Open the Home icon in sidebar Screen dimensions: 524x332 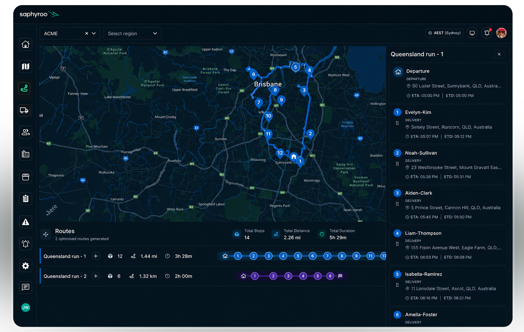pyautogui.click(x=26, y=44)
